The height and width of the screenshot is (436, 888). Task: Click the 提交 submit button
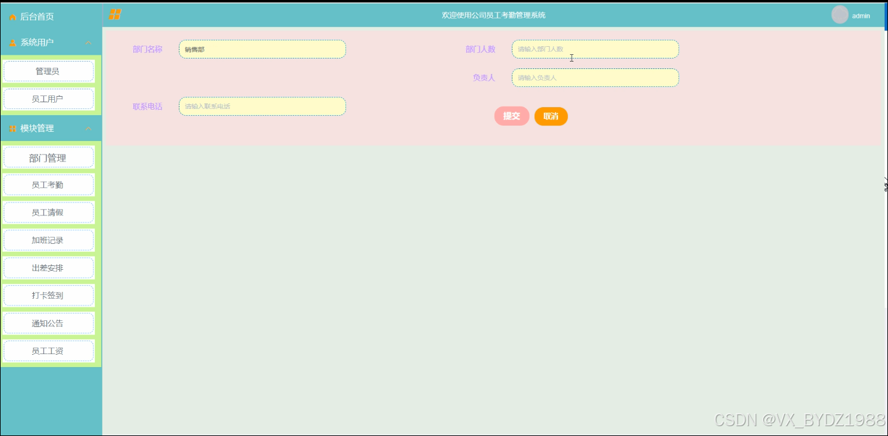[512, 116]
